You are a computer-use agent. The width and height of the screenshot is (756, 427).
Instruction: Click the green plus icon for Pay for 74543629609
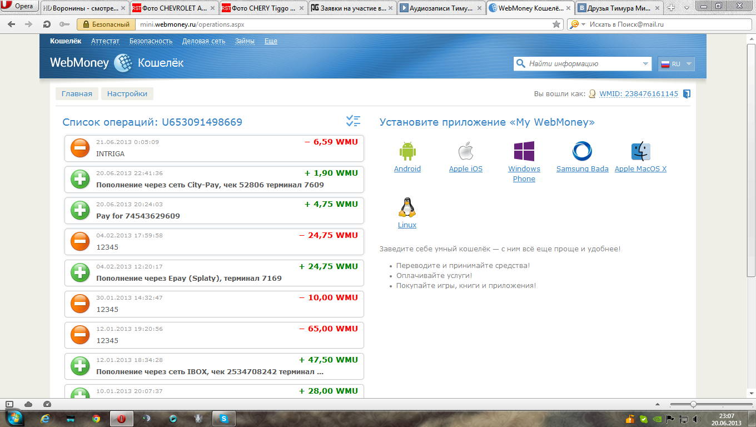80,210
